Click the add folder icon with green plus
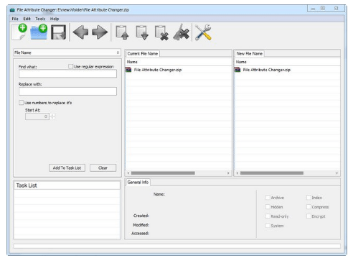The image size is (353, 261). [x=39, y=32]
